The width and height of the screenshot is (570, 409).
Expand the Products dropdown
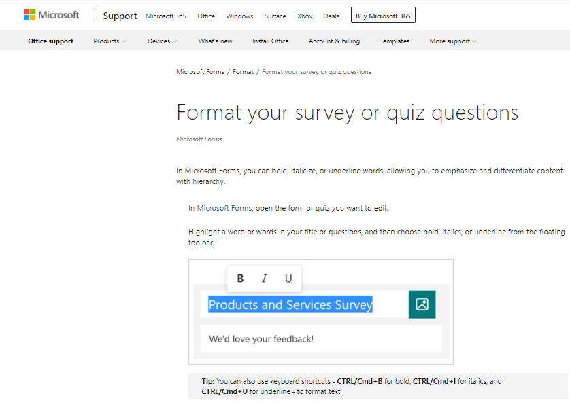pyautogui.click(x=109, y=41)
